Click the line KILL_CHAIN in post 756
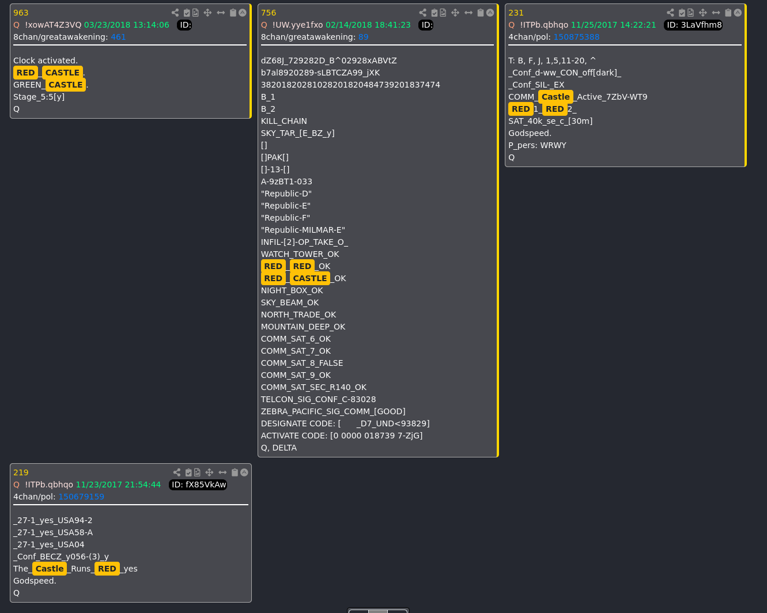This screenshot has height=613, width=767. pos(284,121)
